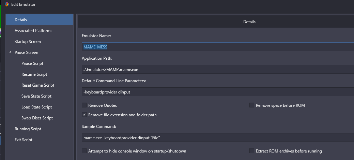Open Reset Game Script page

click(x=38, y=85)
